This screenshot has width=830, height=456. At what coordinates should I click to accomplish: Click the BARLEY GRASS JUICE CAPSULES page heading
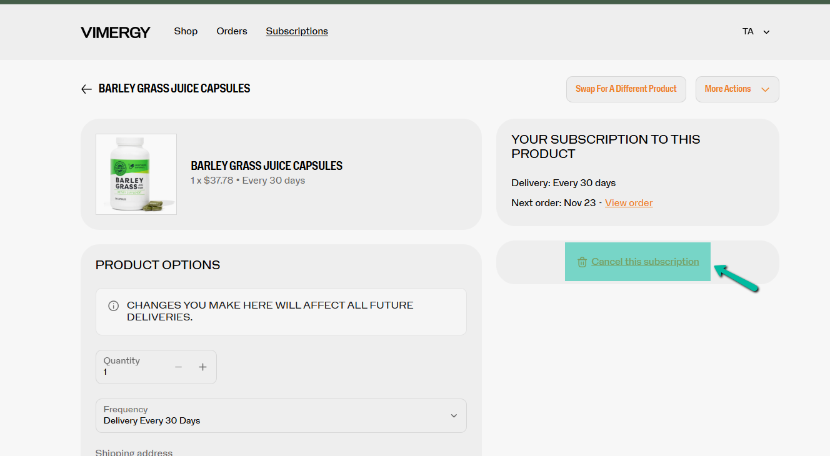pyautogui.click(x=174, y=89)
